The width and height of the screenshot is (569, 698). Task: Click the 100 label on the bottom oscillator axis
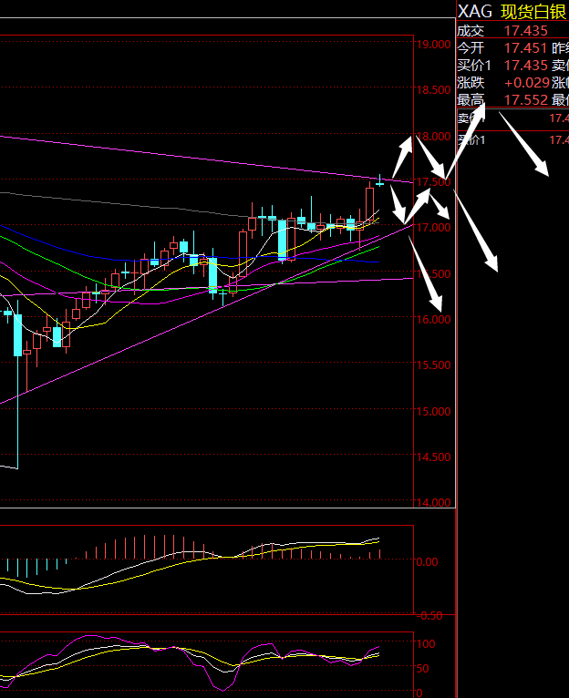[x=426, y=643]
